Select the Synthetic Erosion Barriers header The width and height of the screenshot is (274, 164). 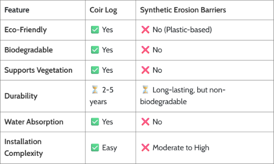[183, 10]
